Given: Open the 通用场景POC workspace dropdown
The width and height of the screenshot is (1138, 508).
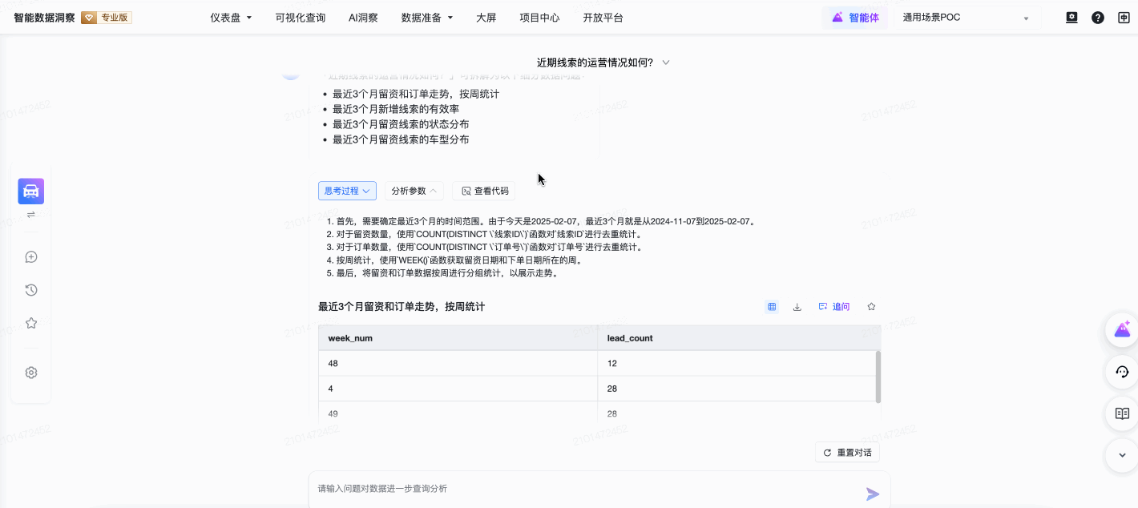Looking at the screenshot, I should pyautogui.click(x=966, y=18).
